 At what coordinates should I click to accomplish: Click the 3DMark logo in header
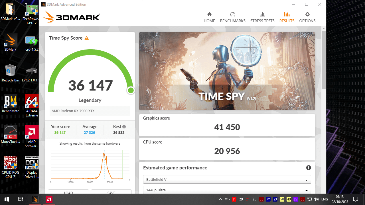[72, 17]
